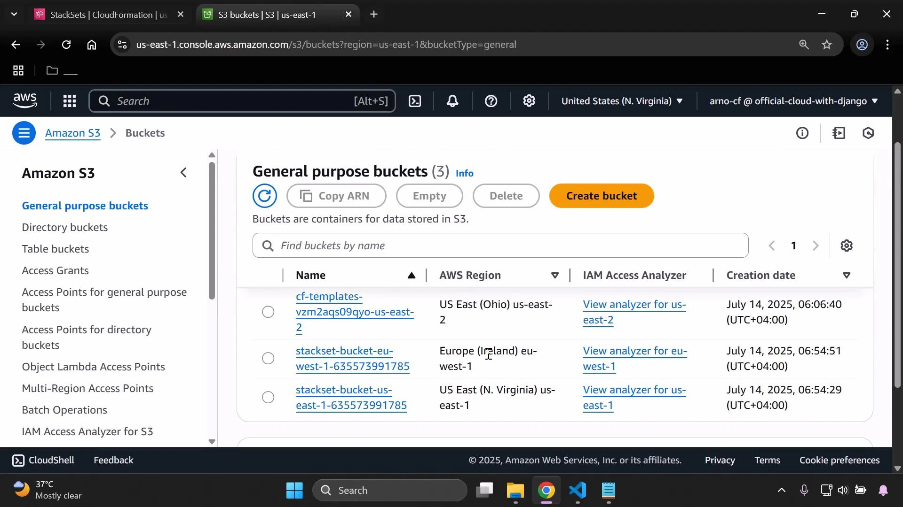
Task: Open the AWS Region column filter
Action: [x=555, y=275]
